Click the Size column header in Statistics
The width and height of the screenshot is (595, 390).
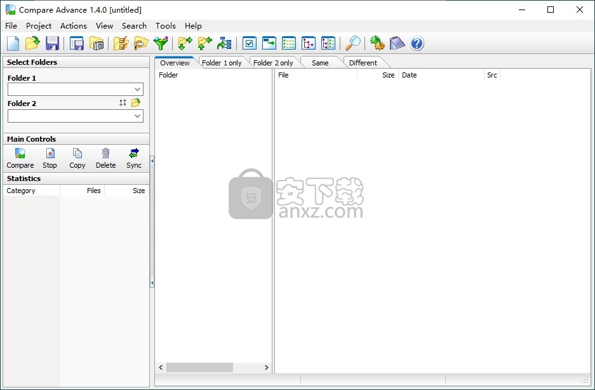pyautogui.click(x=127, y=191)
